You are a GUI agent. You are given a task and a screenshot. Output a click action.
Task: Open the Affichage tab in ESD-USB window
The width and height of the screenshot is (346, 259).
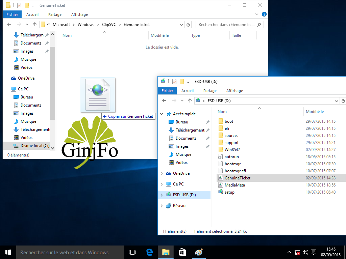(x=234, y=91)
